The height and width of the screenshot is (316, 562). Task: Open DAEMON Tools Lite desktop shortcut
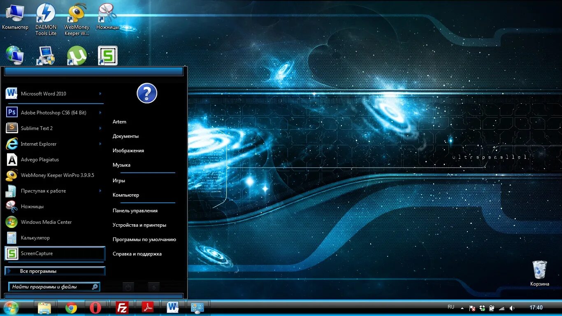pos(46,19)
